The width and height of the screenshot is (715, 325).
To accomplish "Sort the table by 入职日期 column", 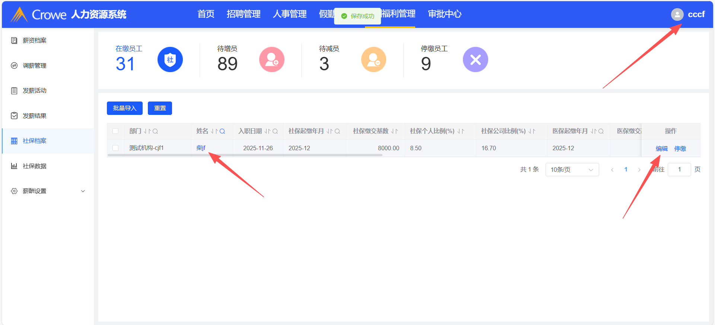I will (x=267, y=131).
